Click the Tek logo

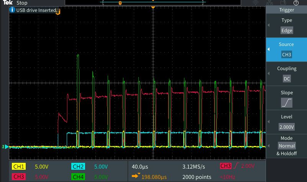point(8,3)
